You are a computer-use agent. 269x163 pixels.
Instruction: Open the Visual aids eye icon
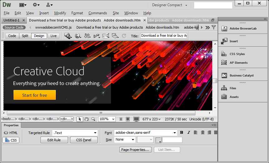(x=115, y=36)
